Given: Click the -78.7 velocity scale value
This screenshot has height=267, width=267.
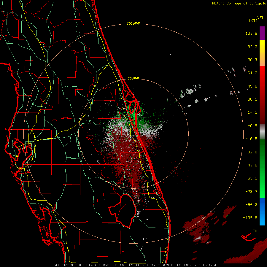Looking at the screenshot, I should (x=251, y=192).
